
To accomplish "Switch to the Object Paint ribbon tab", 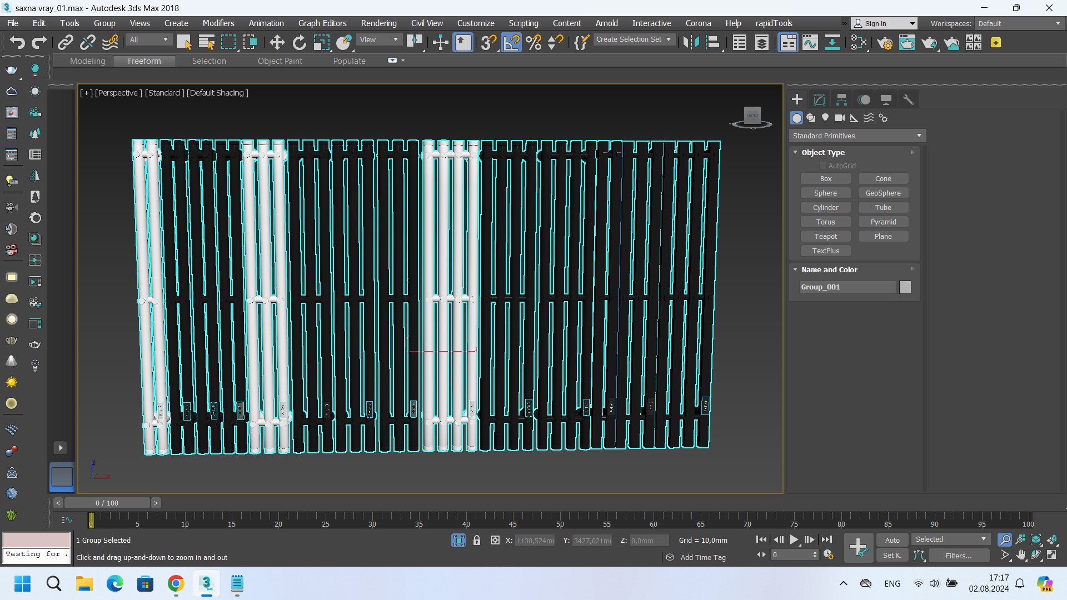I will (280, 61).
